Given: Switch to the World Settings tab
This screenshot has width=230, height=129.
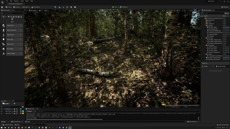Looking at the screenshot, I should pyautogui.click(x=221, y=66).
